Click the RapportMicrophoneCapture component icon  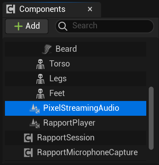click(x=28, y=153)
